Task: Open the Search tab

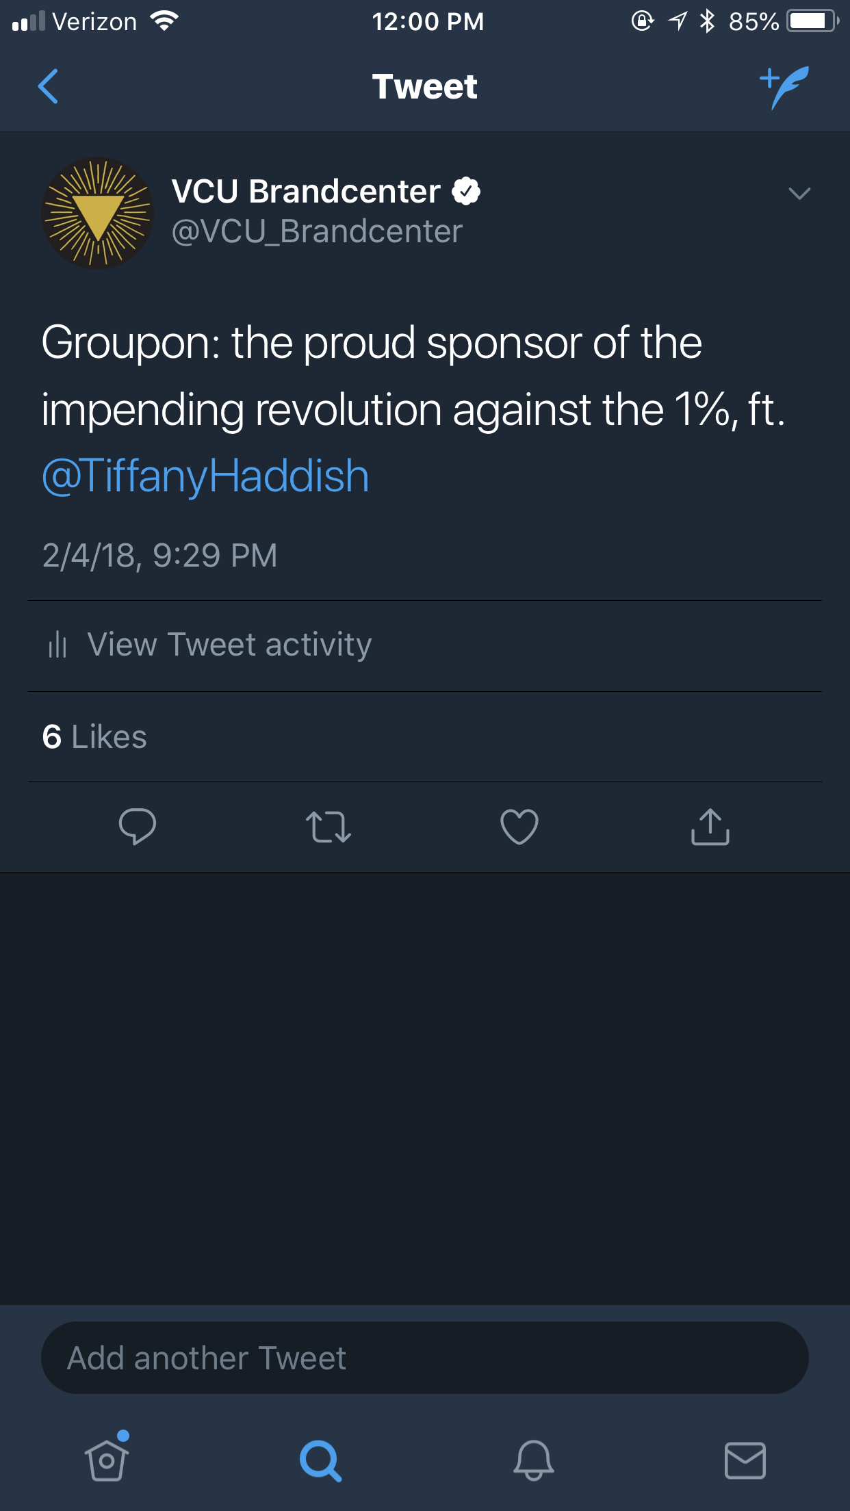Action: pos(320,1460)
